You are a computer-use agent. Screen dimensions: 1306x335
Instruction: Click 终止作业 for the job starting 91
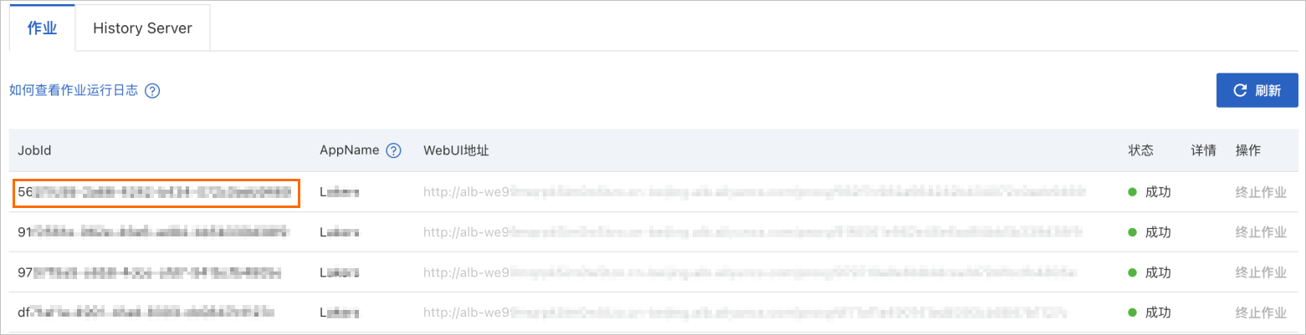[1261, 231]
